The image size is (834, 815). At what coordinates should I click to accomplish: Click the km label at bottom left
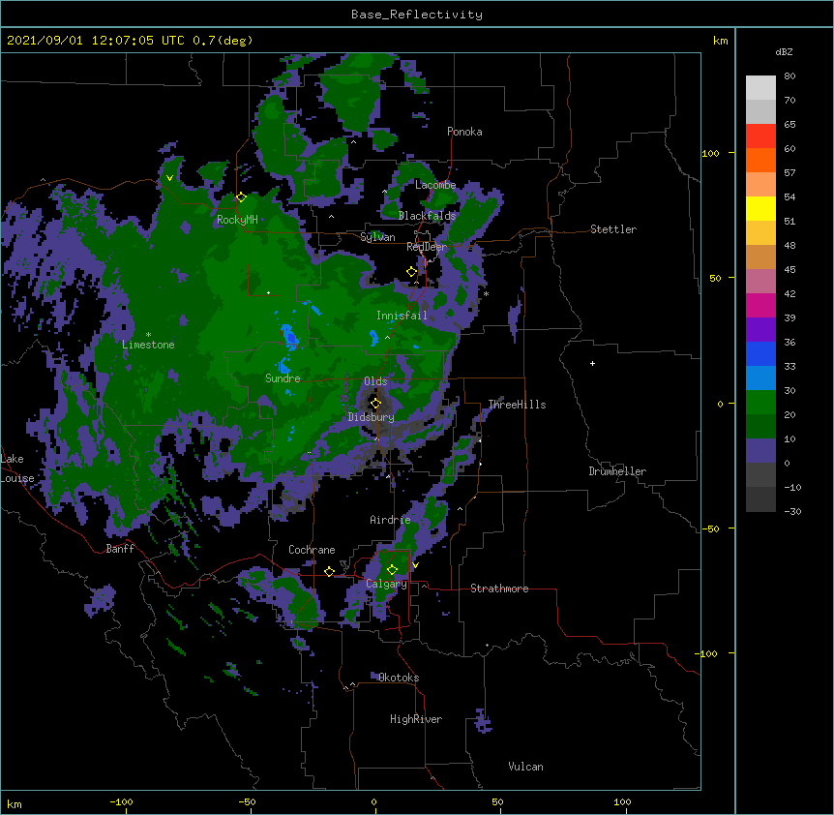pyautogui.click(x=15, y=803)
